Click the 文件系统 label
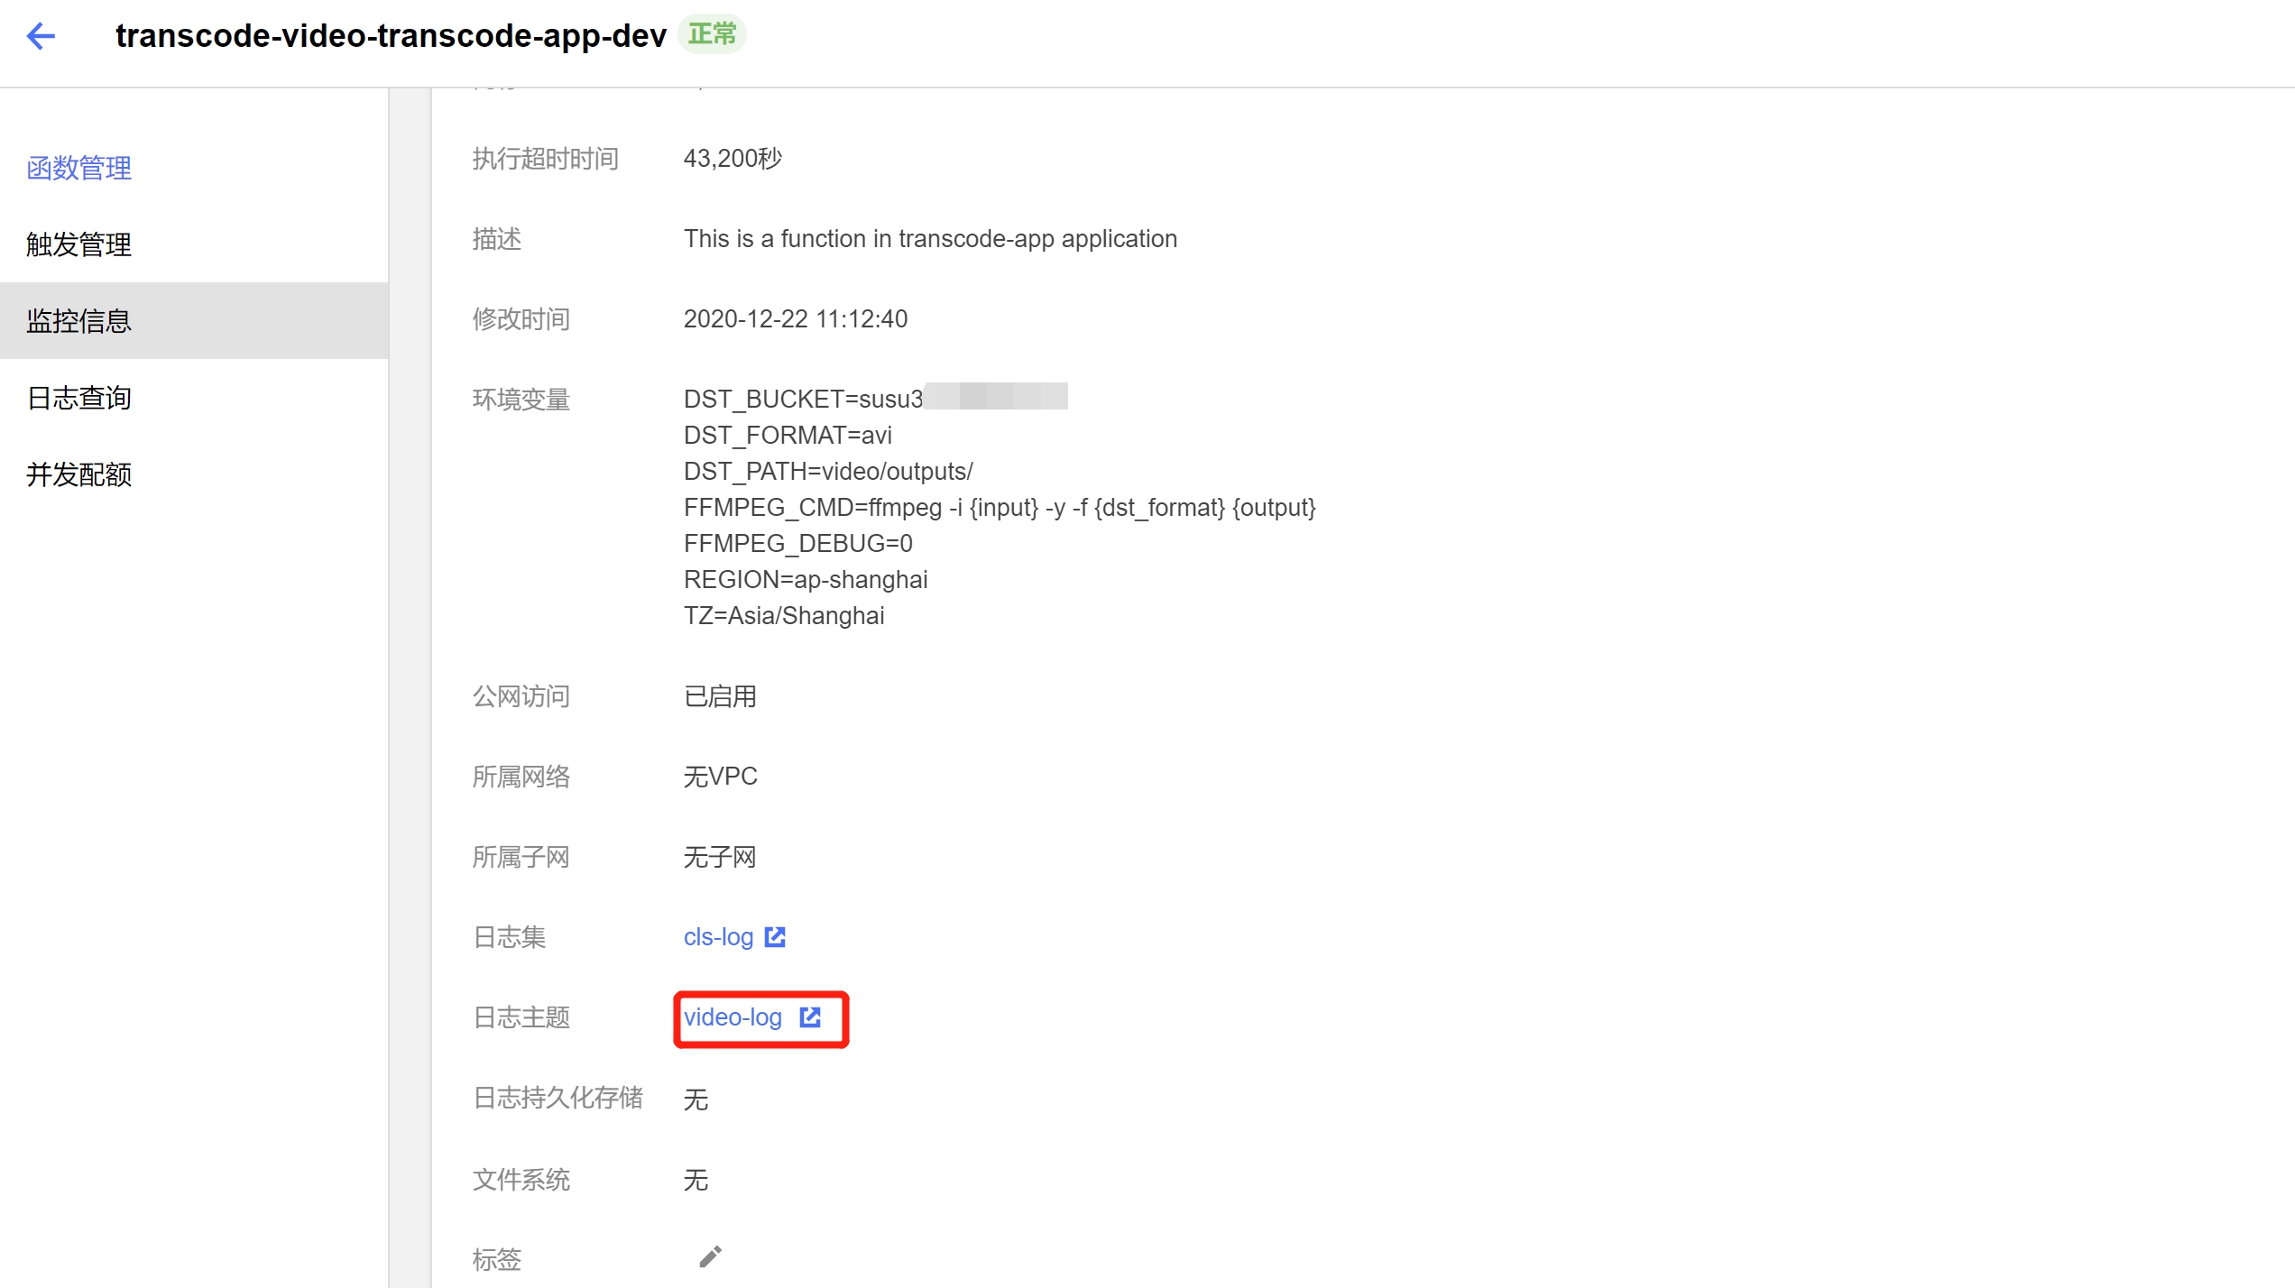The width and height of the screenshot is (2295, 1288). [521, 1180]
